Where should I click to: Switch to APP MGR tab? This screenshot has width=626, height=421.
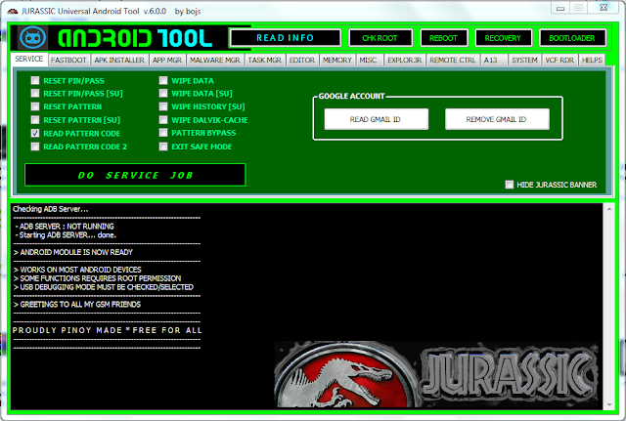pos(167,60)
